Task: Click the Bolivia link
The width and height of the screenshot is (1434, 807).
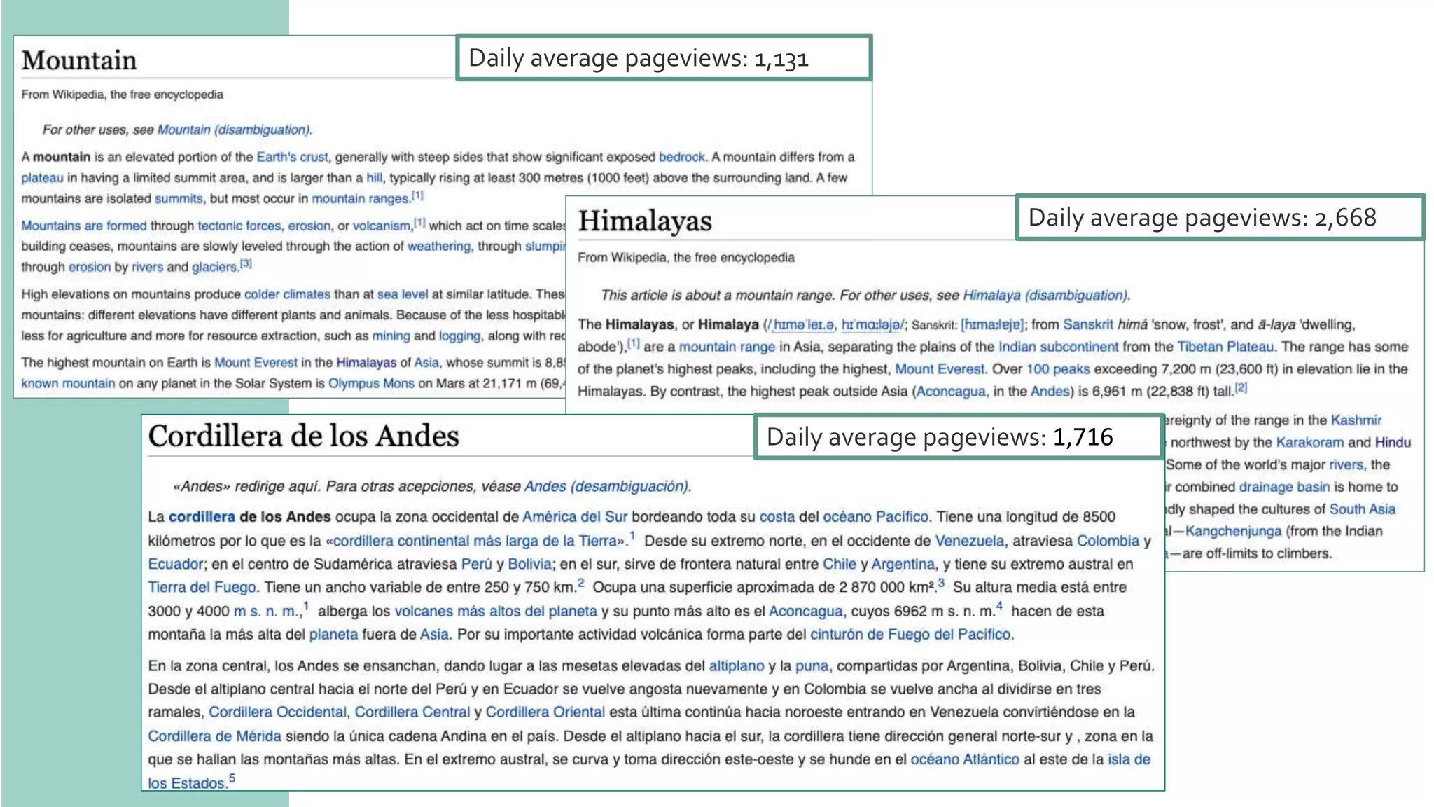Action: tap(529, 564)
